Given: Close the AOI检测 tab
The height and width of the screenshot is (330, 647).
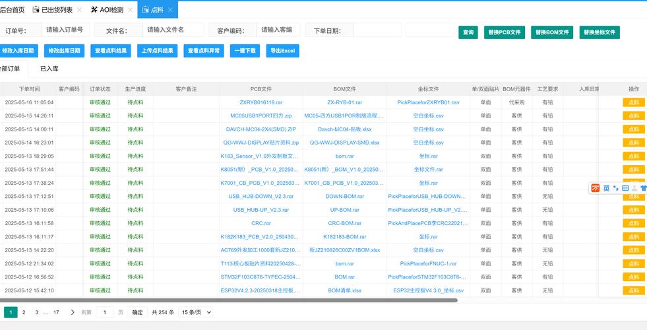Looking at the screenshot, I should (130, 10).
